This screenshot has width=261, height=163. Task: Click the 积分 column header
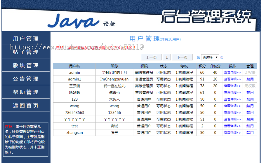[202, 66]
